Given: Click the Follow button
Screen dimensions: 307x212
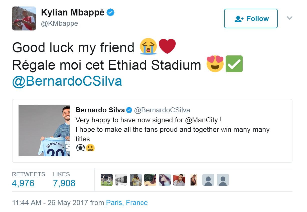Looking at the screenshot, I should [x=251, y=18].
